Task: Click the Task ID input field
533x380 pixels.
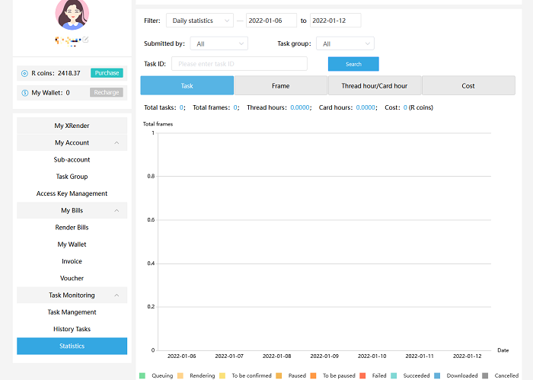Action: coord(239,64)
